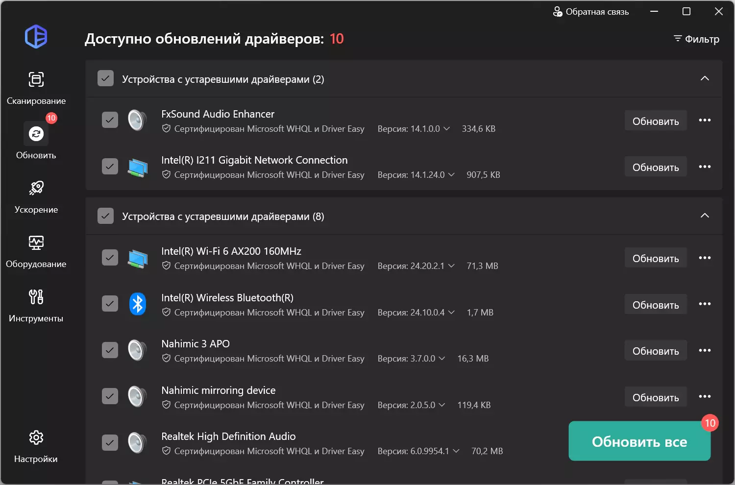
Task: Toggle checkbox for outdated drivers group (8)
Action: (x=105, y=216)
